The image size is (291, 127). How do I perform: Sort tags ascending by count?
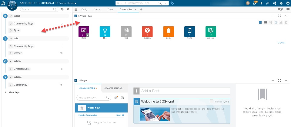point(271,22)
